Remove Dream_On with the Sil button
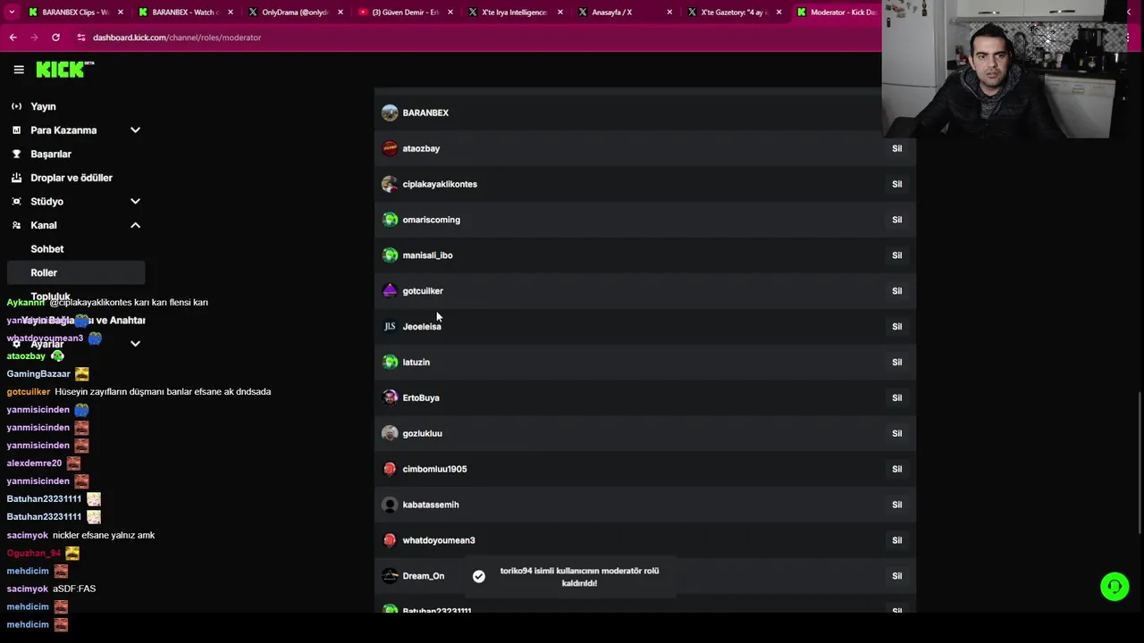This screenshot has height=643, width=1144. (x=896, y=576)
